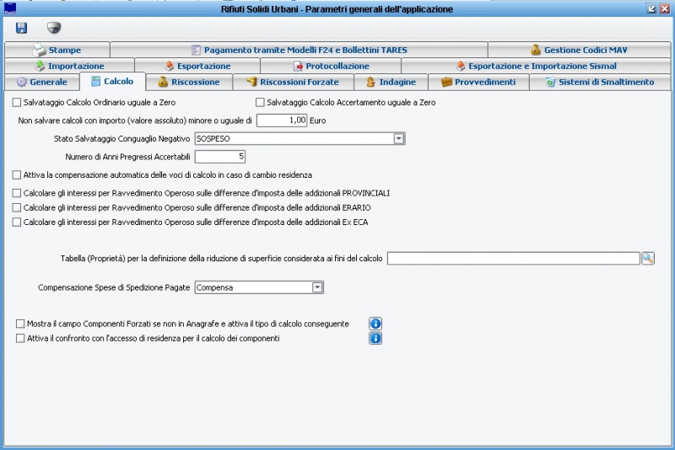Switch to the Provvedimenti tab

coord(478,82)
